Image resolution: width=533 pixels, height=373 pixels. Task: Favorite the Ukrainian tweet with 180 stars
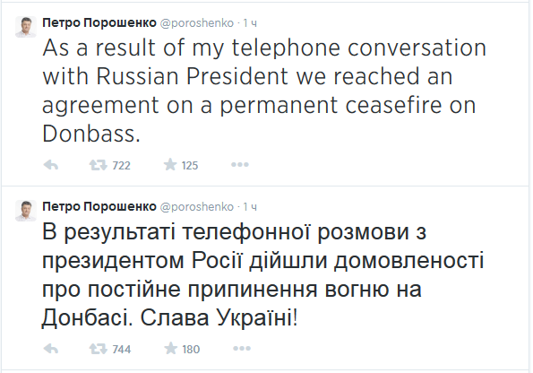point(170,349)
